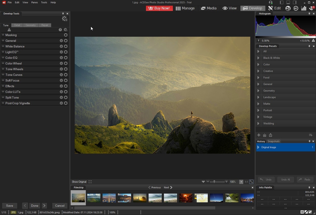Open the zoom percentage dropdown
Screen dimensions: 316x215
pyautogui.click(x=241, y=182)
